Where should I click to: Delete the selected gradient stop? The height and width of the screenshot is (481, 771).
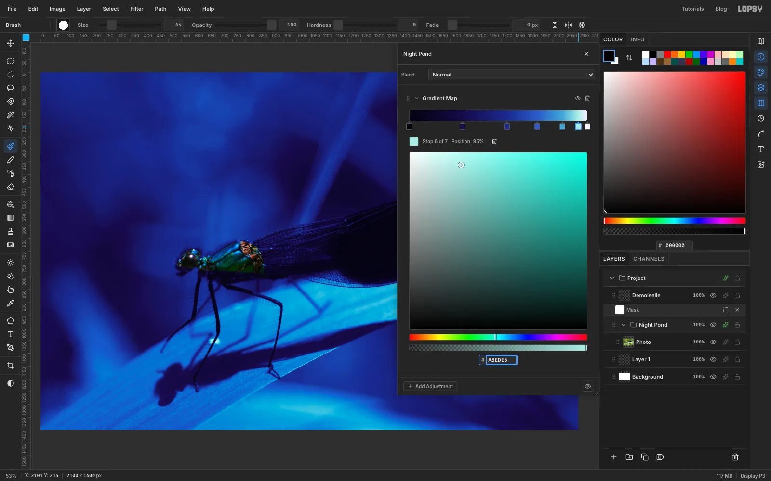(494, 141)
